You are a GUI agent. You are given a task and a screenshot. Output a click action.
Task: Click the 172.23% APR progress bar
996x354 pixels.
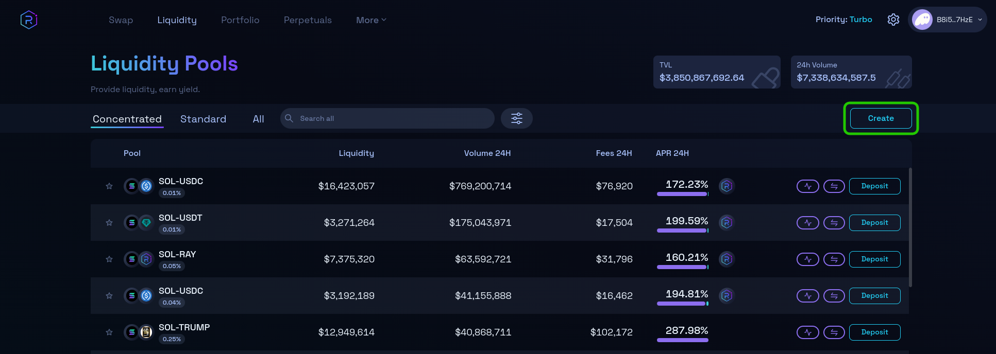683,194
